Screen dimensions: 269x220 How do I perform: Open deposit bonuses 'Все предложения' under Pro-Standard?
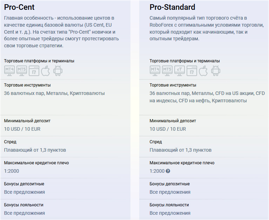coord(170,192)
